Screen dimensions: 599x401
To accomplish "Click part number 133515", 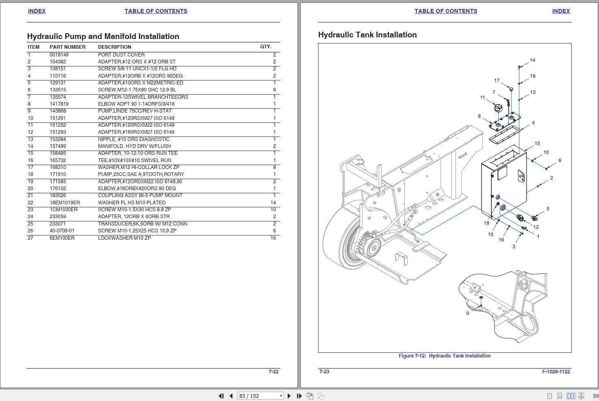I will tap(58, 90).
